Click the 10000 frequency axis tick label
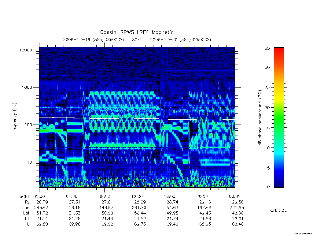 26,50
